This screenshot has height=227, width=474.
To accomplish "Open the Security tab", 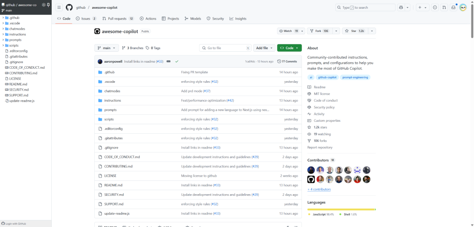I will click(215, 19).
